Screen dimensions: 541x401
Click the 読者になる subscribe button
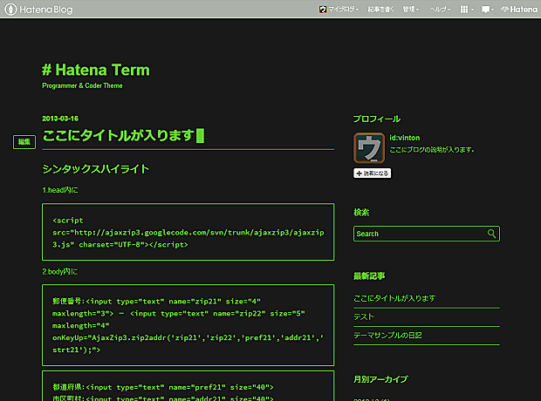pyautogui.click(x=373, y=173)
